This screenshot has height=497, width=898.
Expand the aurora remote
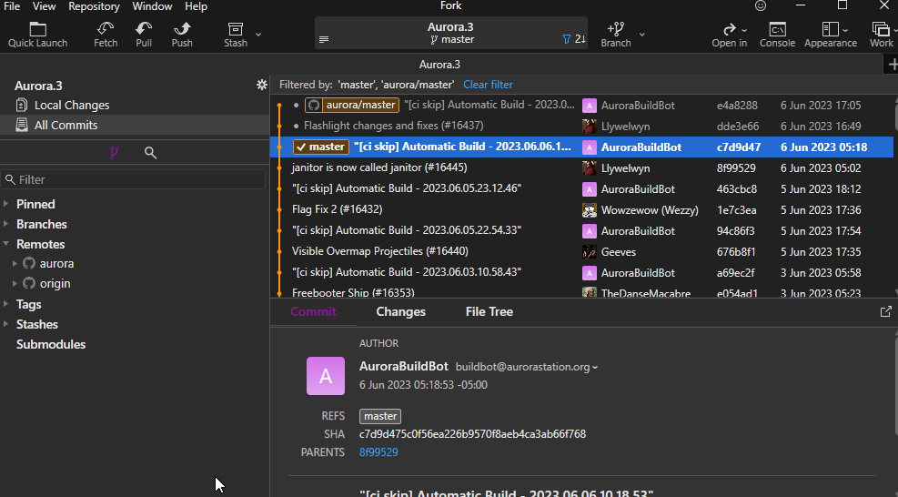[x=15, y=264]
